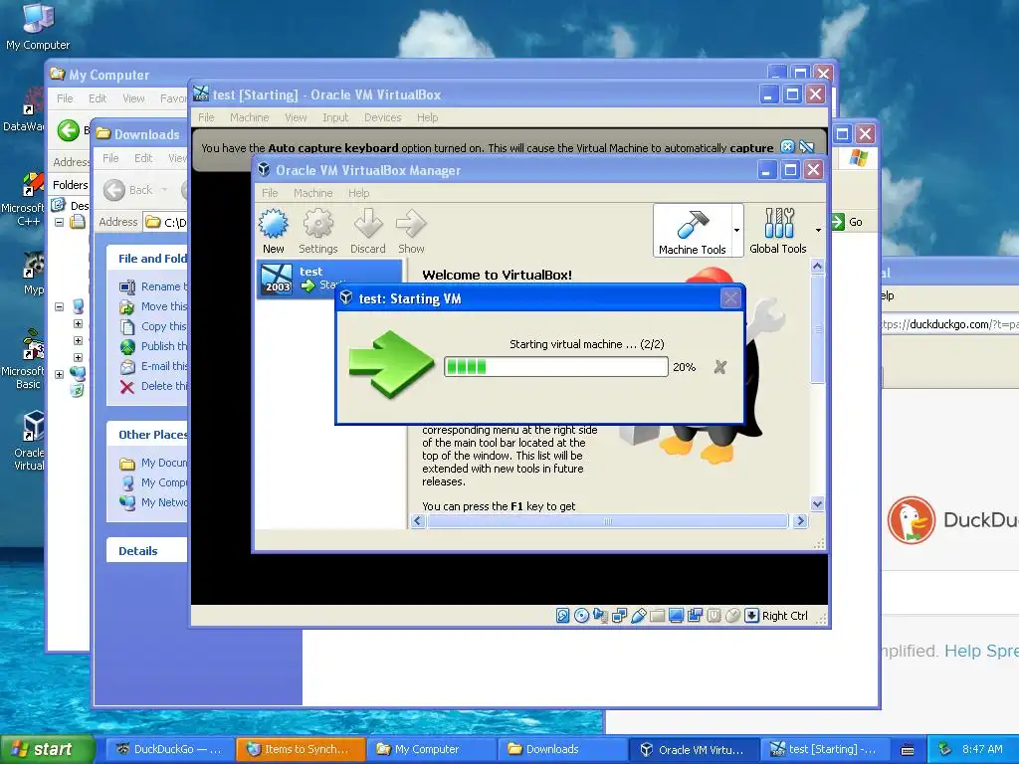
Task: Click the green Back arrow in My Computer window
Action: tap(68, 130)
